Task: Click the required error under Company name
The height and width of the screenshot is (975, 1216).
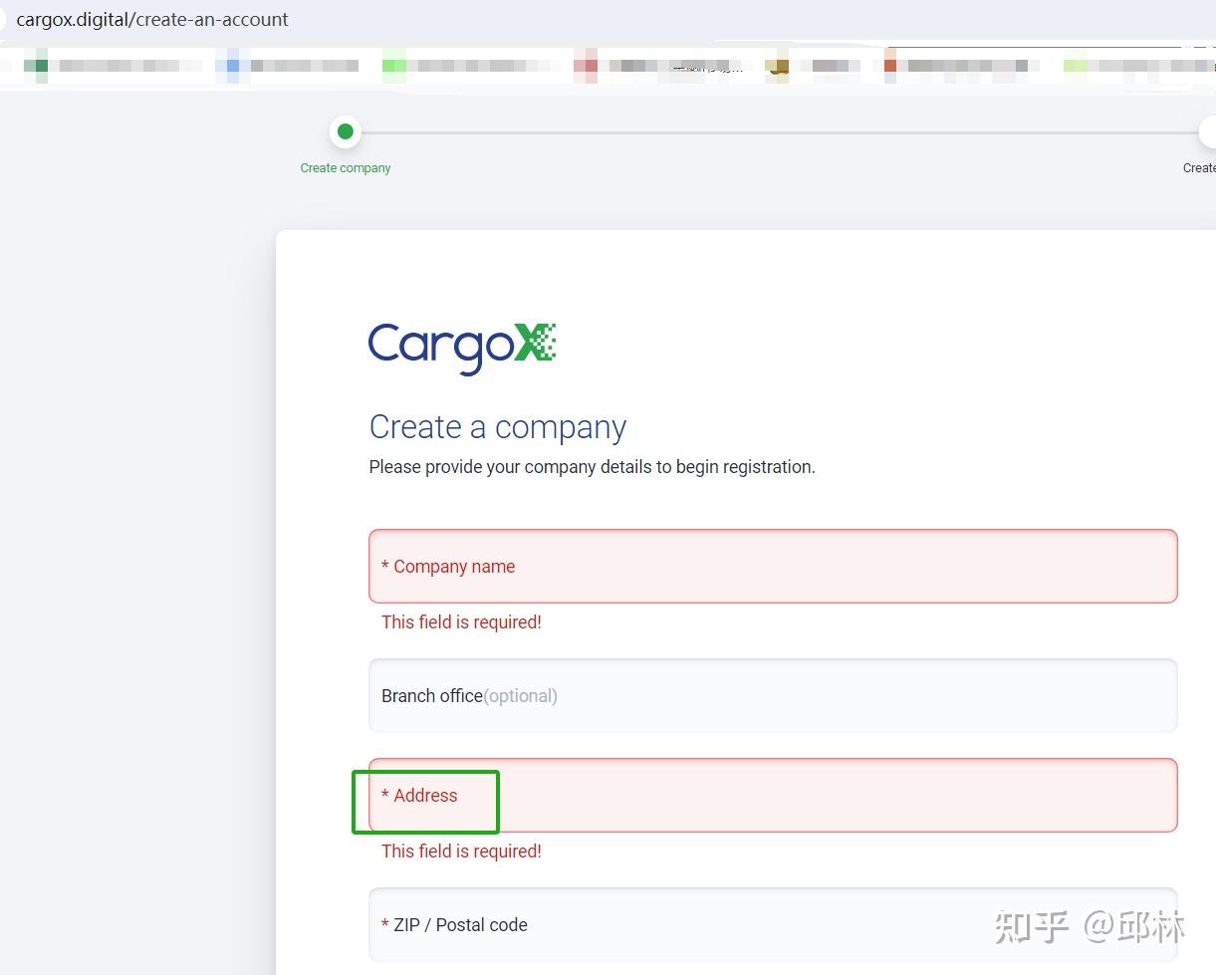Action: point(461,621)
